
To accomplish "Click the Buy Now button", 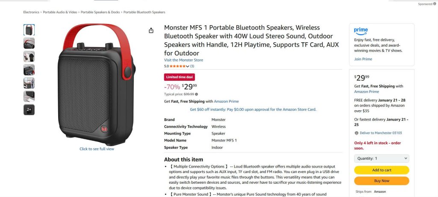I will [x=382, y=181].
